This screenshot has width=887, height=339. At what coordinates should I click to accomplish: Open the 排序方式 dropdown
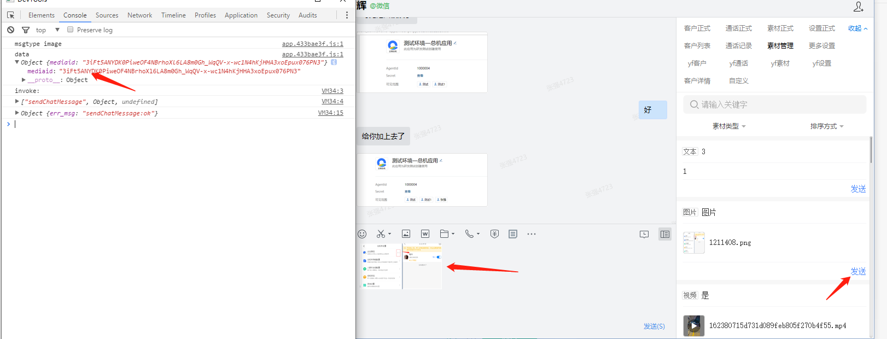pyautogui.click(x=827, y=126)
